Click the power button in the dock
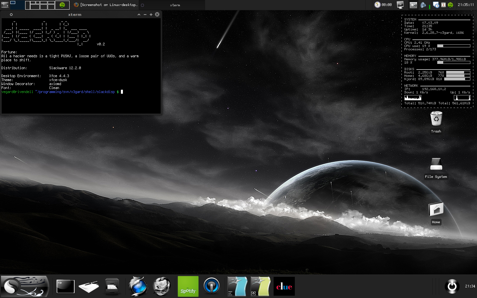 tap(452, 286)
